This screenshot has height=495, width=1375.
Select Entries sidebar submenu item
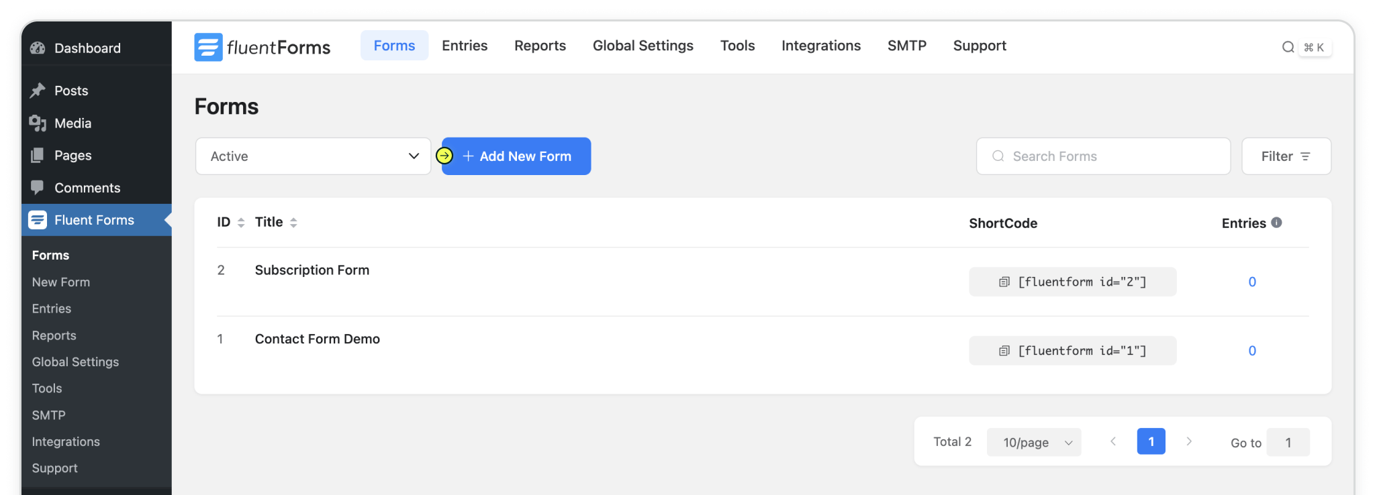pos(52,309)
